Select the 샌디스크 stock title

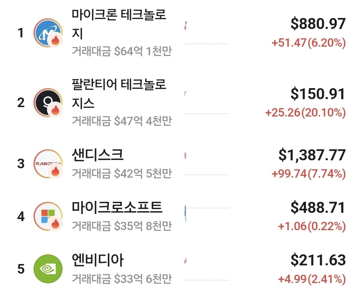(x=97, y=155)
